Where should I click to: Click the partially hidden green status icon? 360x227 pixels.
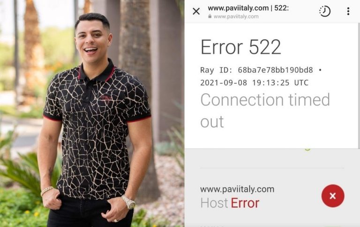click(x=307, y=149)
